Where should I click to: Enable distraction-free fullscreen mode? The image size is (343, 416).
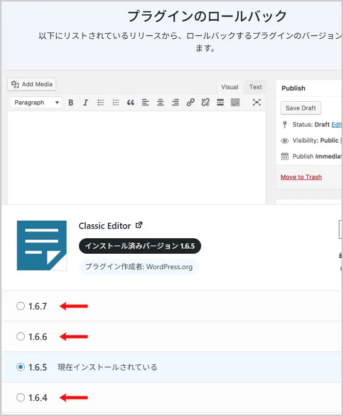tap(256, 102)
